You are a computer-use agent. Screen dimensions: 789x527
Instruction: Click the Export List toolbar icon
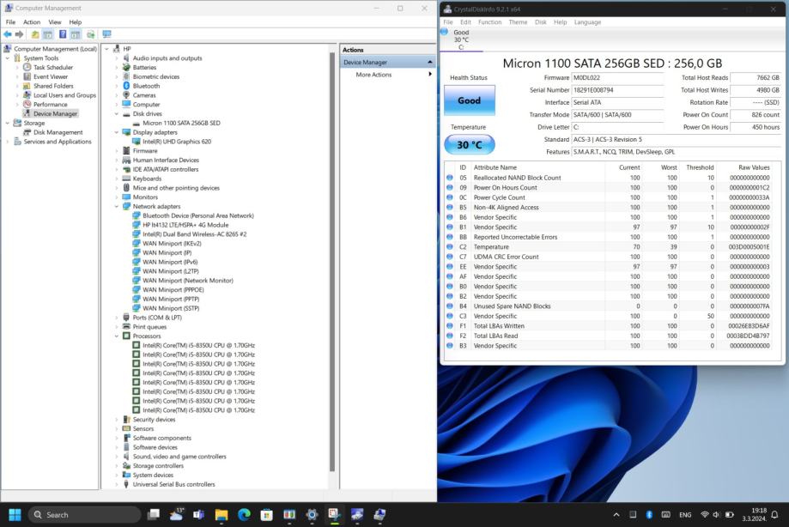[90, 34]
